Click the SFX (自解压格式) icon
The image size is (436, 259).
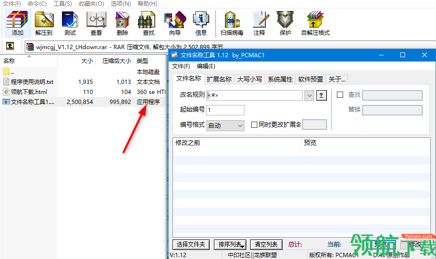coord(315,23)
